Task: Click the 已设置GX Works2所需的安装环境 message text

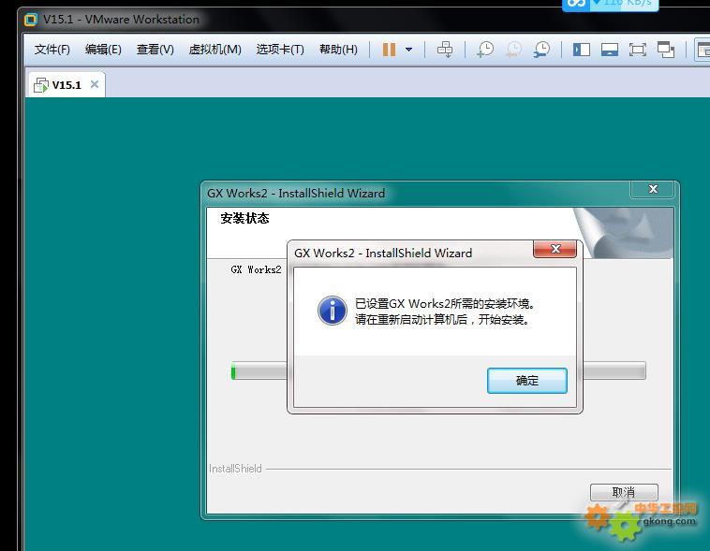Action: [445, 303]
